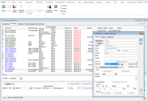
Task: Click Adres button
Action: coord(100,43)
